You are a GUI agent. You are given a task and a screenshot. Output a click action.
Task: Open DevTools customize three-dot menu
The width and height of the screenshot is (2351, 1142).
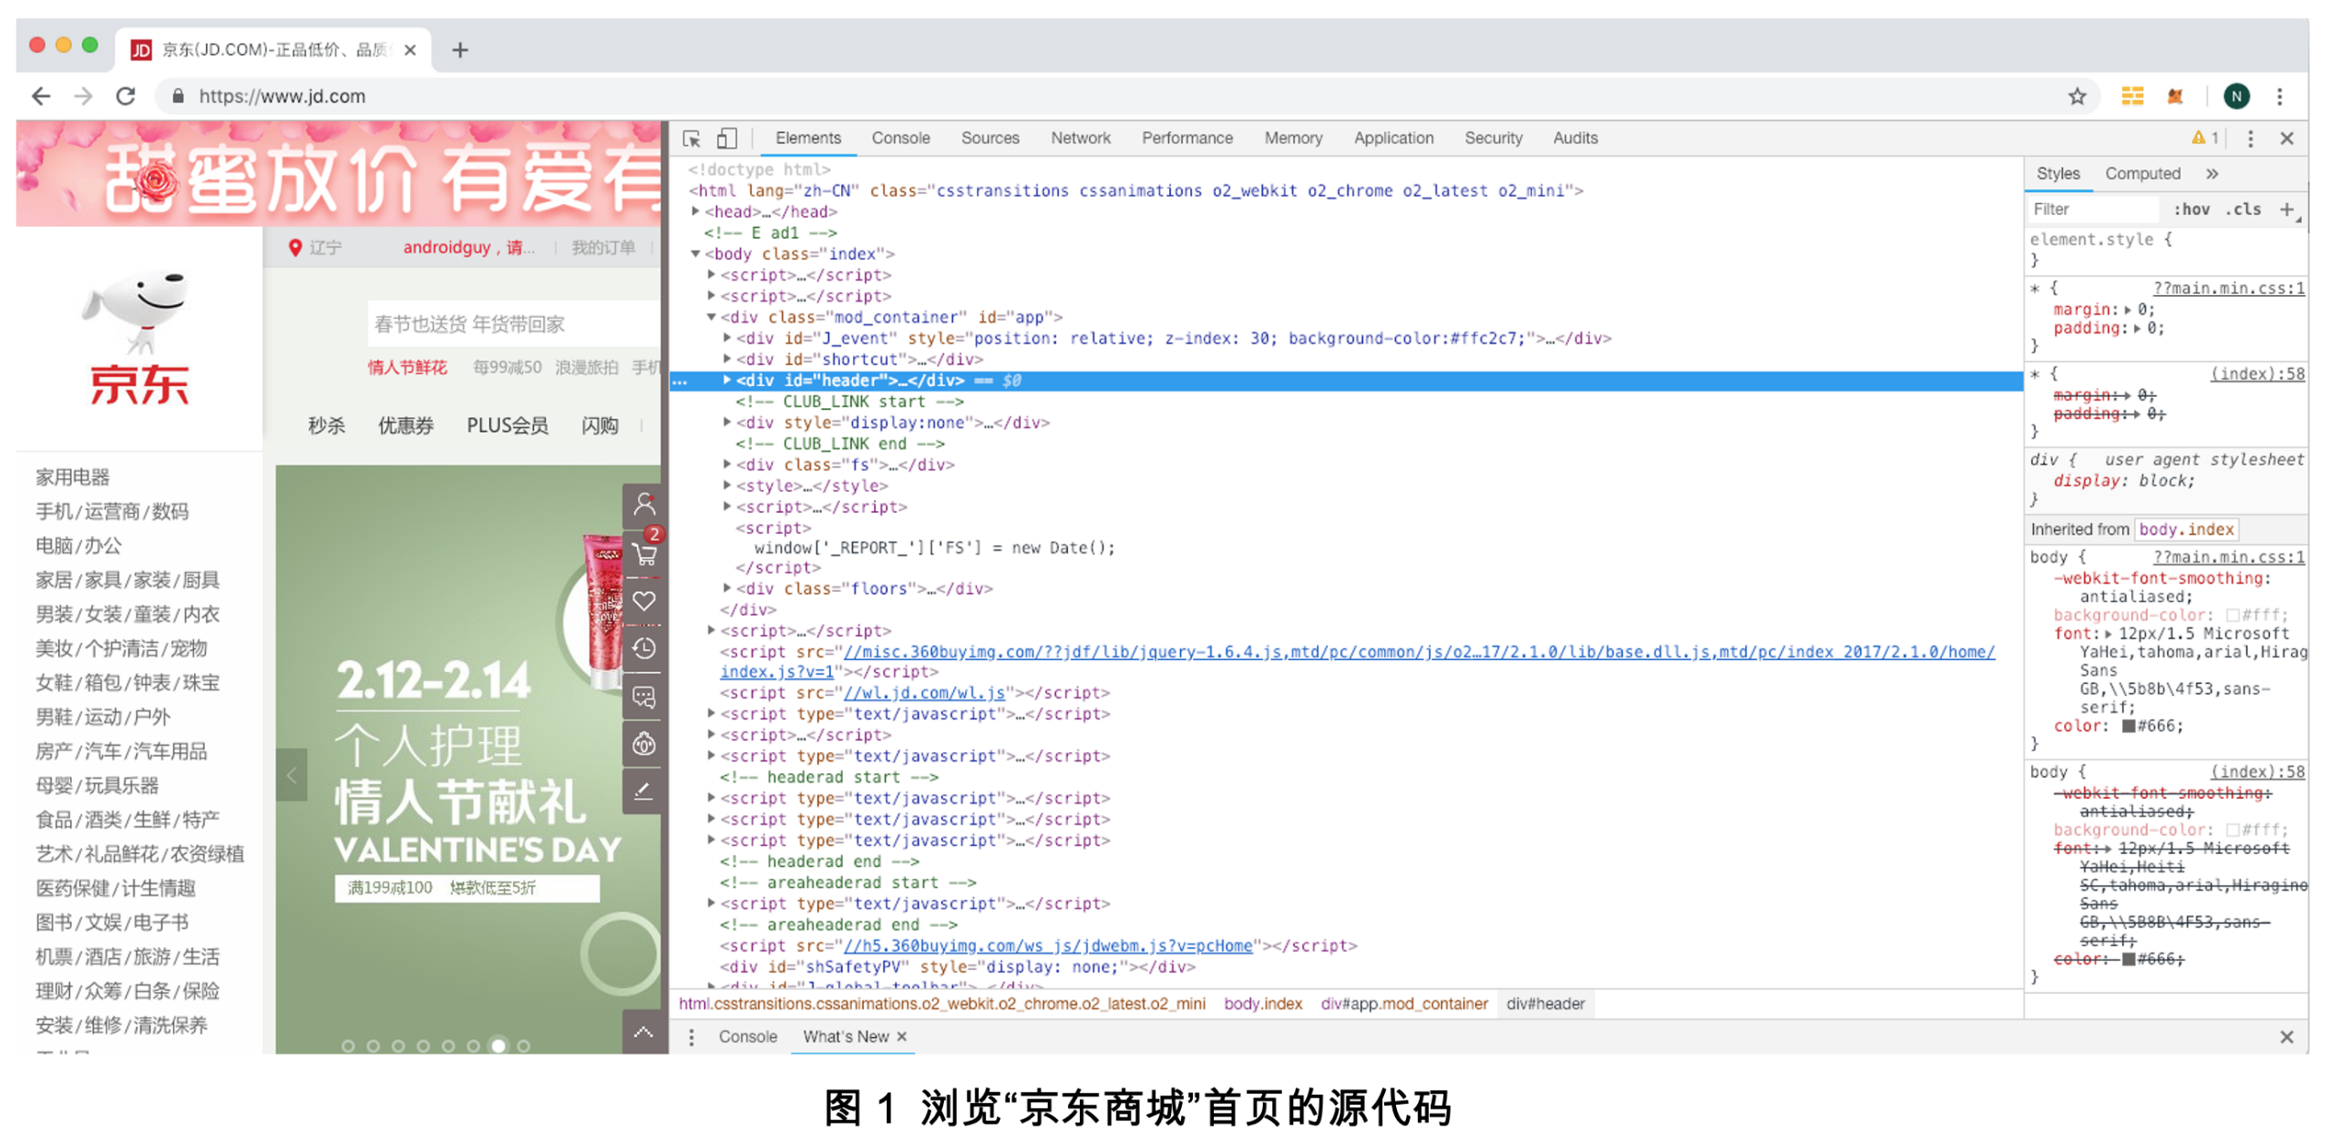(x=2251, y=138)
